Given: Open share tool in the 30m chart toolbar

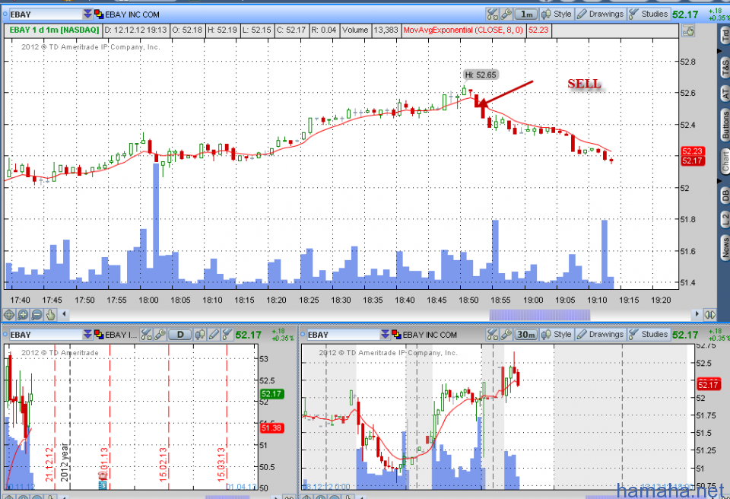Looking at the screenshot, I should click(492, 335).
